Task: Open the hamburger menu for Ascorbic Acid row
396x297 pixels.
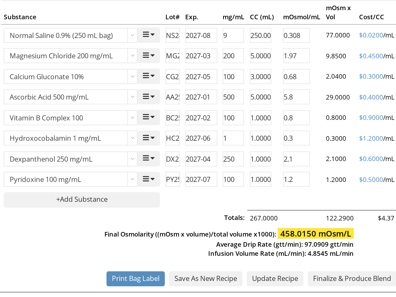Action: coord(148,97)
